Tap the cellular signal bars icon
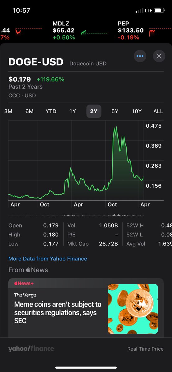This screenshot has width=172, height=372. [x=139, y=11]
